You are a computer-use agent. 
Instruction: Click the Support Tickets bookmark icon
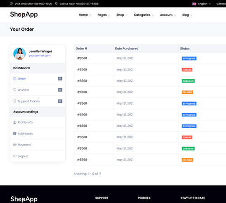15,101
